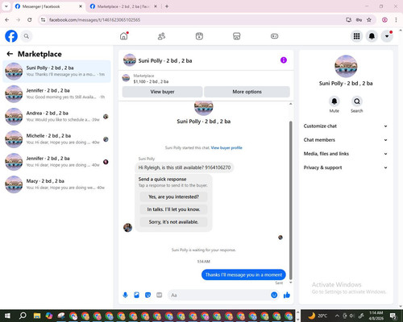Click the View buyer button
Screen dimensions: 403x322
[162, 92]
